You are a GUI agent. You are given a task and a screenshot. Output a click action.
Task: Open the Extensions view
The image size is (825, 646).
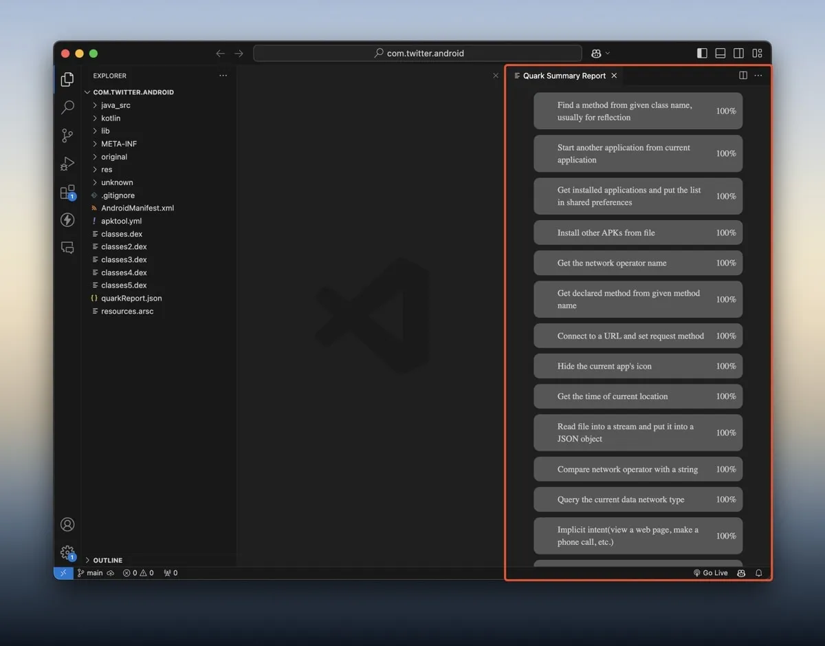click(67, 192)
